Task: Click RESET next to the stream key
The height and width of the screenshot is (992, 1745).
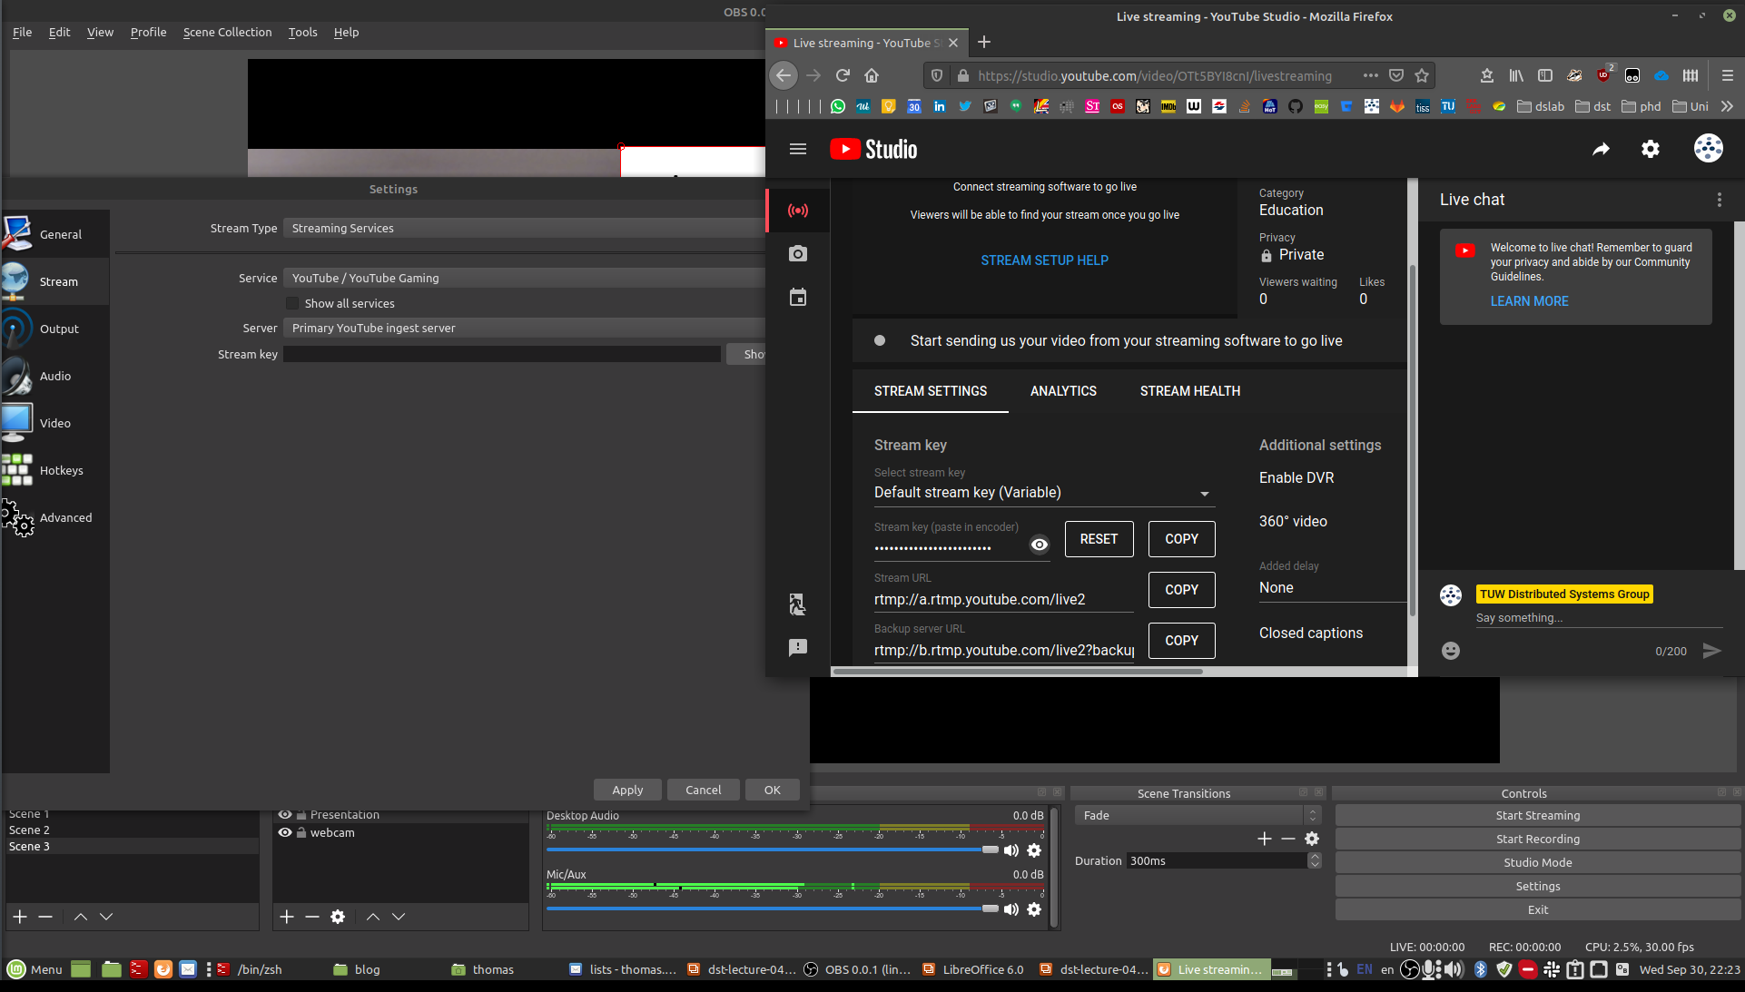Action: pyautogui.click(x=1099, y=539)
